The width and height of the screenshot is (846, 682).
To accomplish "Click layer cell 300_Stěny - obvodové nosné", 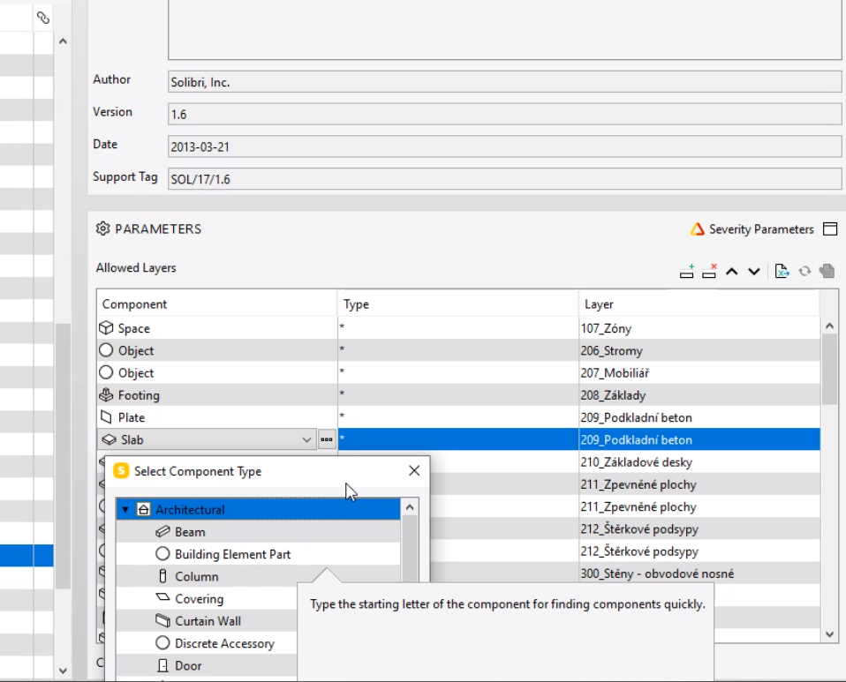I will click(x=699, y=573).
